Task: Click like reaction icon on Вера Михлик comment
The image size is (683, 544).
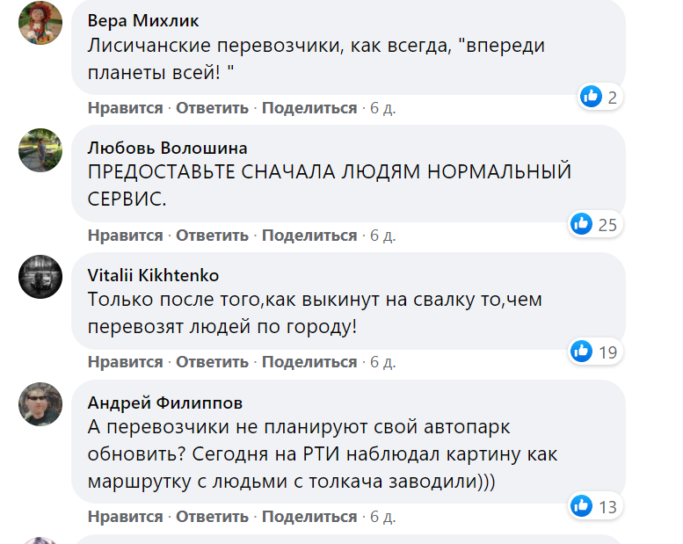Action: click(591, 97)
